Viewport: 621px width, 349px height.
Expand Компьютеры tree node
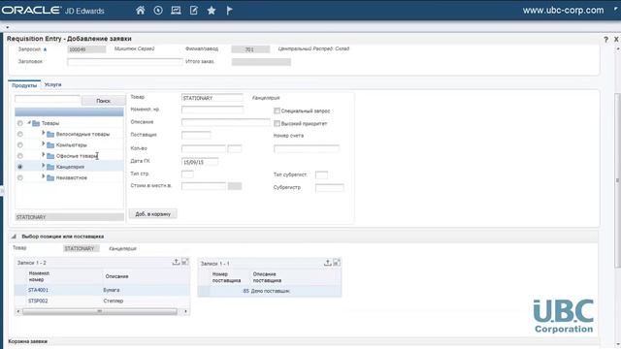pos(43,144)
